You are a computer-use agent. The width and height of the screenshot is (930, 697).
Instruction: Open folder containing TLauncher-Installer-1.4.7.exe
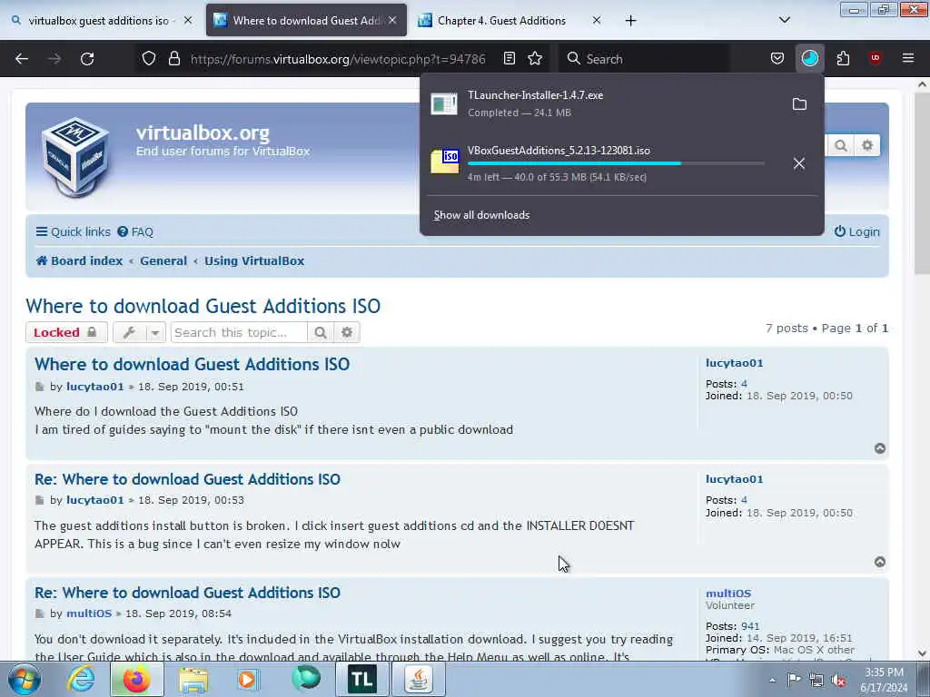pos(799,104)
